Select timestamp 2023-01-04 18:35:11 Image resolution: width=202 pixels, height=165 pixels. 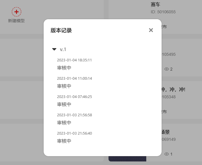tap(74, 60)
